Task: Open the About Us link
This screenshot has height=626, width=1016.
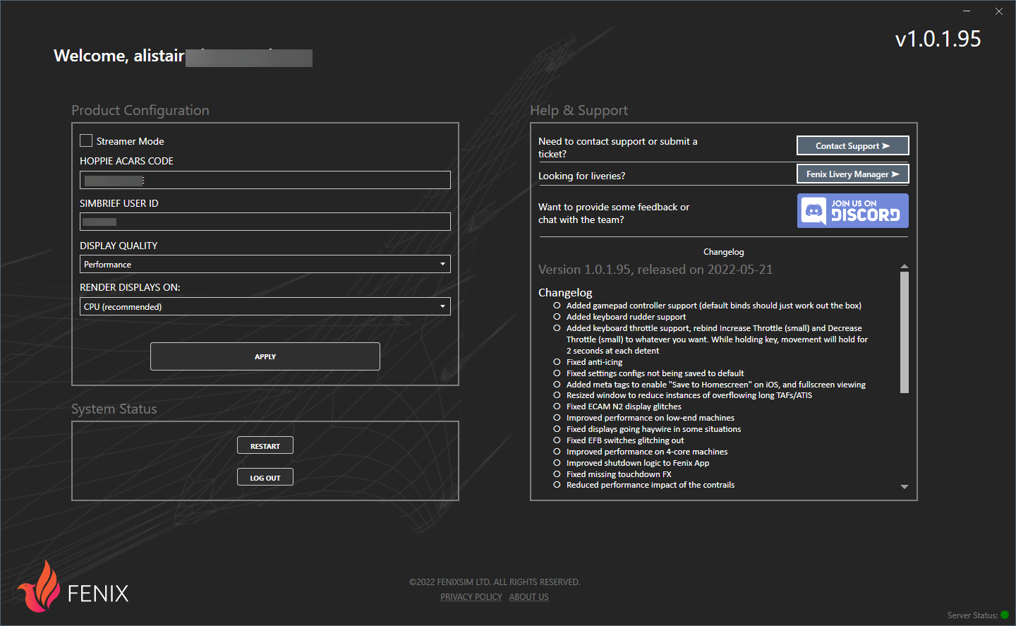Action: (x=529, y=597)
